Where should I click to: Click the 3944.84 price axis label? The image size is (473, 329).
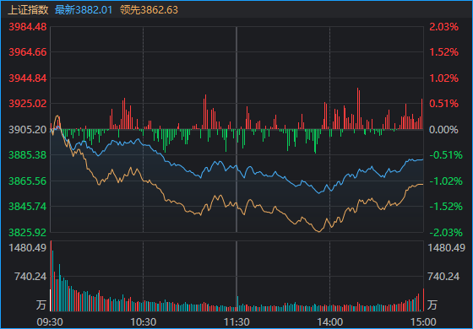tap(28, 78)
